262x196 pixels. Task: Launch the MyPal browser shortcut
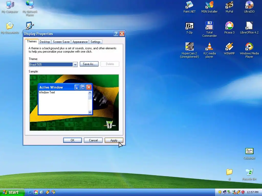pyautogui.click(x=229, y=7)
